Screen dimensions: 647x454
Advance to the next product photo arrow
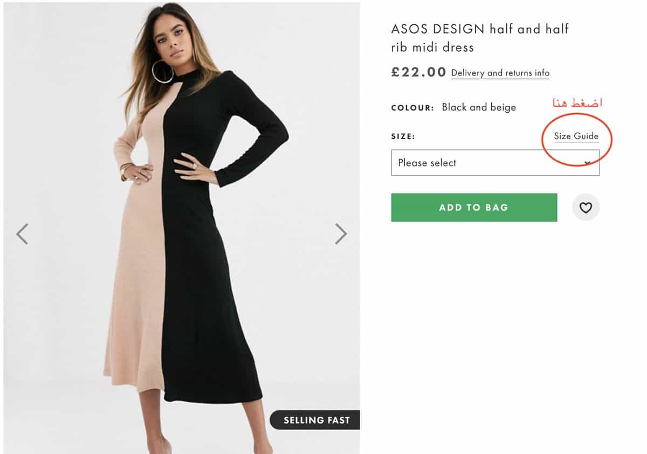pyautogui.click(x=341, y=234)
